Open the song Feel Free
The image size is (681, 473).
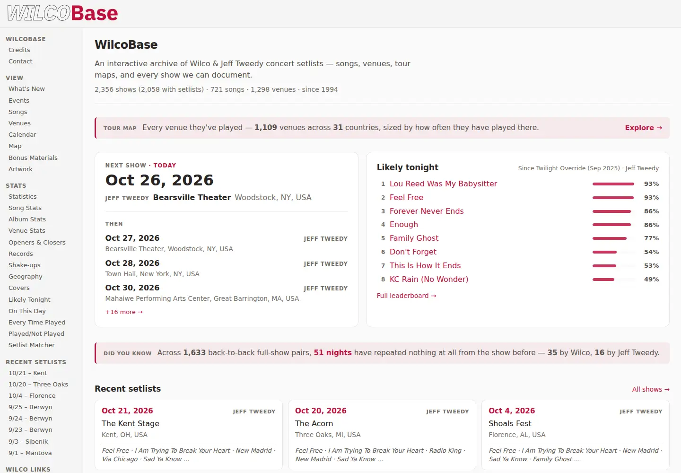coord(406,198)
